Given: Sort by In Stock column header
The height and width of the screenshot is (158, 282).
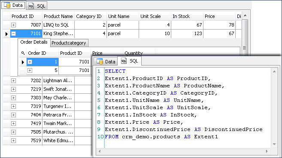Looking at the screenshot, I should (x=187, y=16).
